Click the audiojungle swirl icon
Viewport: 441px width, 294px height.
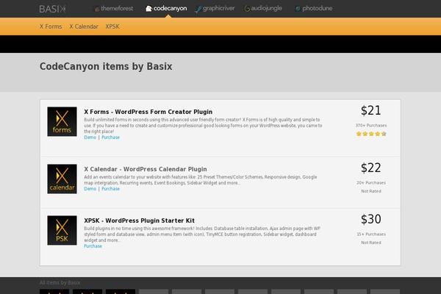247,9
